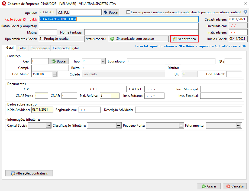Image resolution: width=249 pixels, height=191 pixels.
Task: Open the Certificado Digital tab
Action: [x=66, y=48]
